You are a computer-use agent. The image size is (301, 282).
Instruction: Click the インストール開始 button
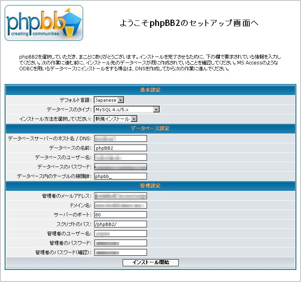[x=150, y=263]
